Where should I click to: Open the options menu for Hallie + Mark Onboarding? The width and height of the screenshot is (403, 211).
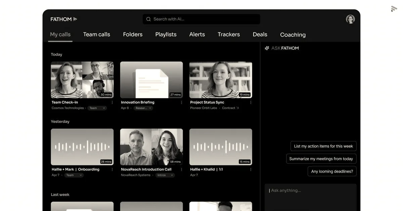(112, 169)
